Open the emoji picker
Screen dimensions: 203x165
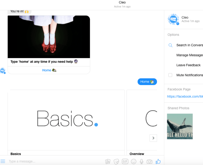point(133,162)
